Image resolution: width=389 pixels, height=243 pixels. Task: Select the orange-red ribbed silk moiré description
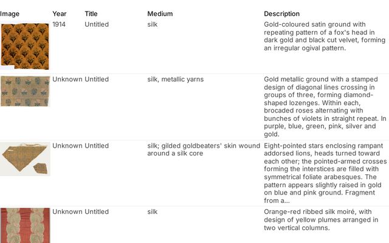pyautogui.click(x=322, y=219)
